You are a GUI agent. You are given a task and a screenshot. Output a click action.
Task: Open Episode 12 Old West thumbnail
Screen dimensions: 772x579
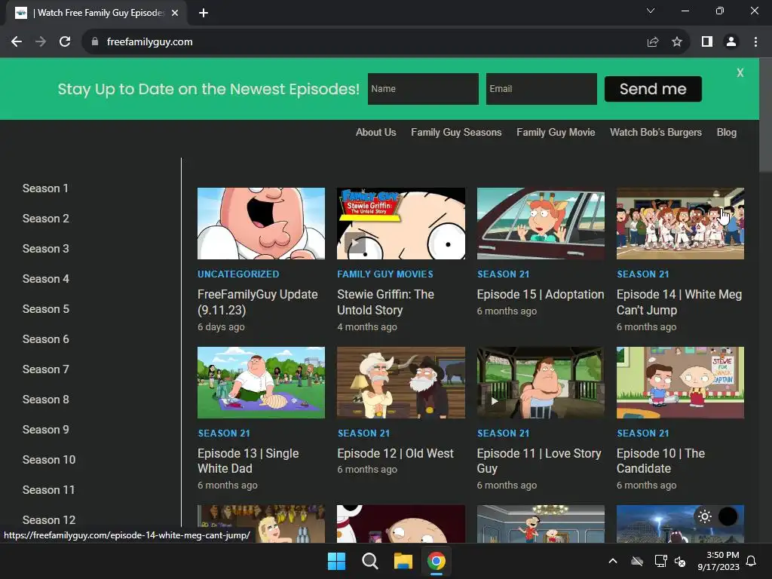401,382
